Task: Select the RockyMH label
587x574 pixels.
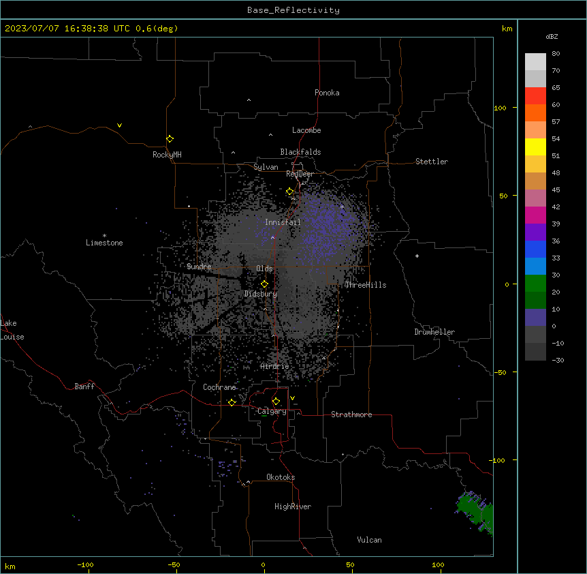Action: pos(167,155)
